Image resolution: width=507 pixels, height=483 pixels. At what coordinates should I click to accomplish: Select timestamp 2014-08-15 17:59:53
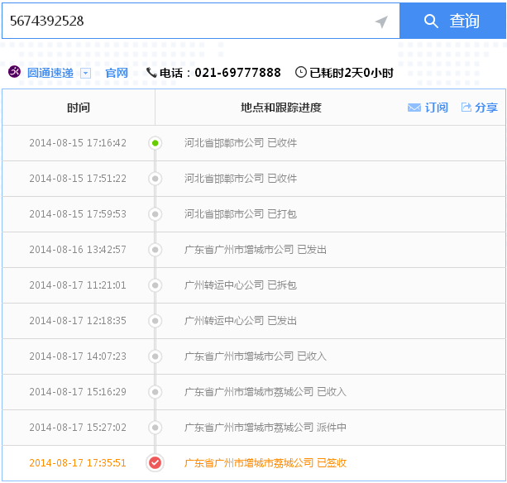(x=78, y=214)
